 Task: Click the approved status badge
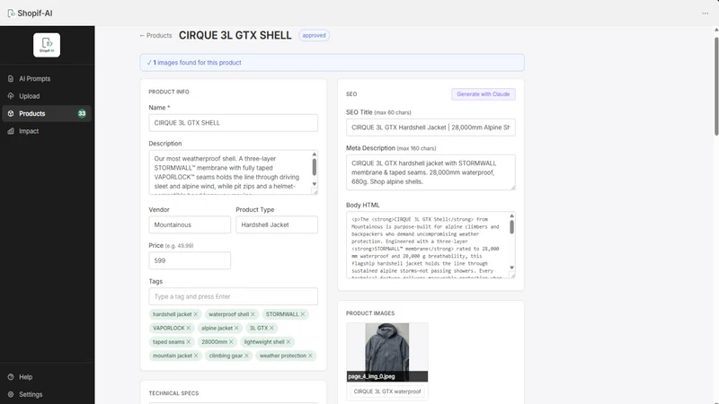pos(314,35)
